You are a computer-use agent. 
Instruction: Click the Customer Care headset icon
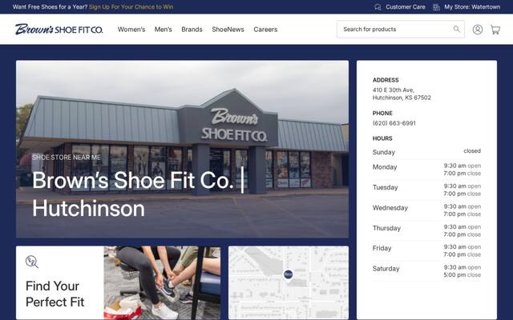378,7
